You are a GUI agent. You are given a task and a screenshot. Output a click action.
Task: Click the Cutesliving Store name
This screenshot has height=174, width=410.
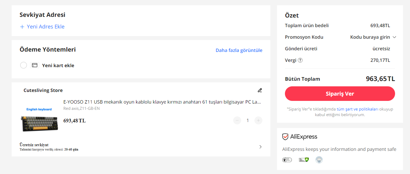[43, 90]
